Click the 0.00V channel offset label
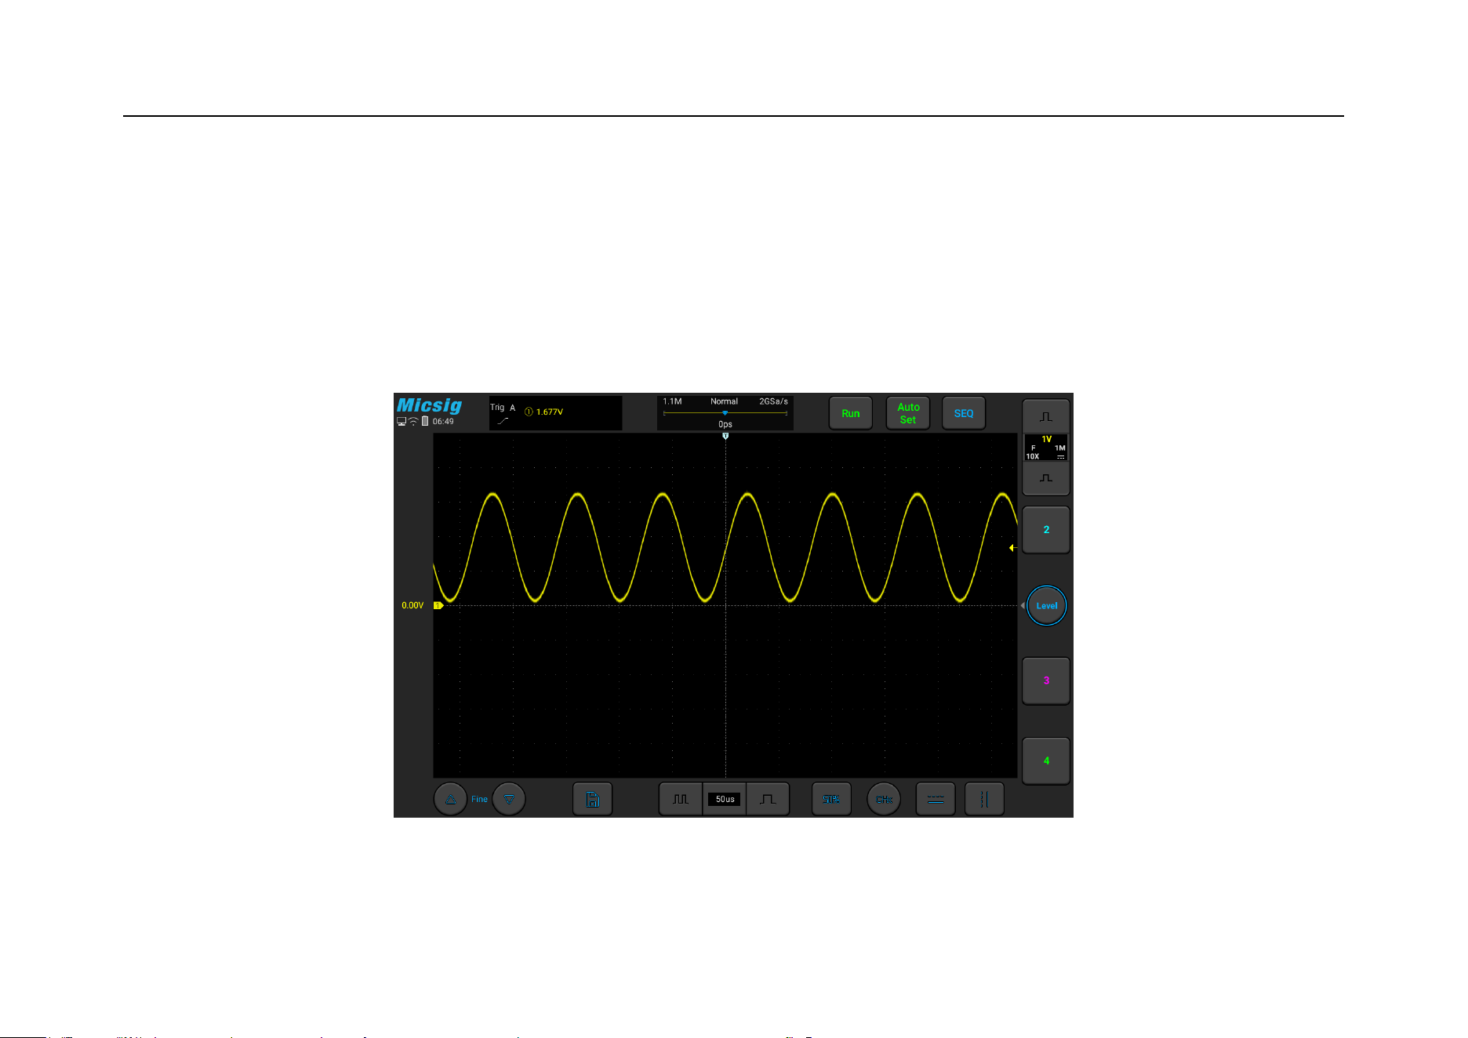Image resolution: width=1468 pixels, height=1038 pixels. (x=412, y=605)
